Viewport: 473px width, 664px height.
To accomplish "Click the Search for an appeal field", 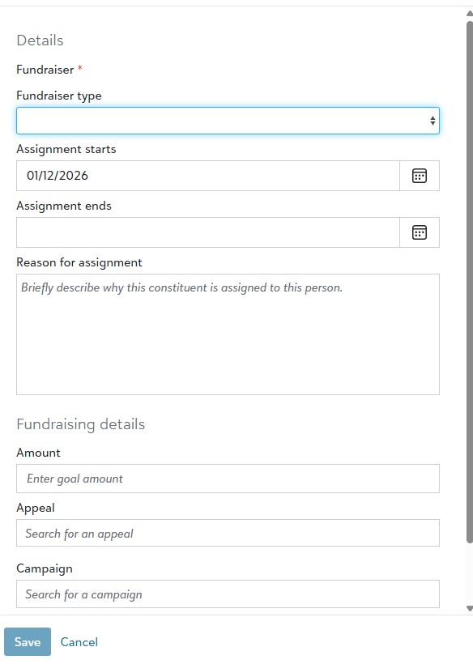I will [x=228, y=533].
